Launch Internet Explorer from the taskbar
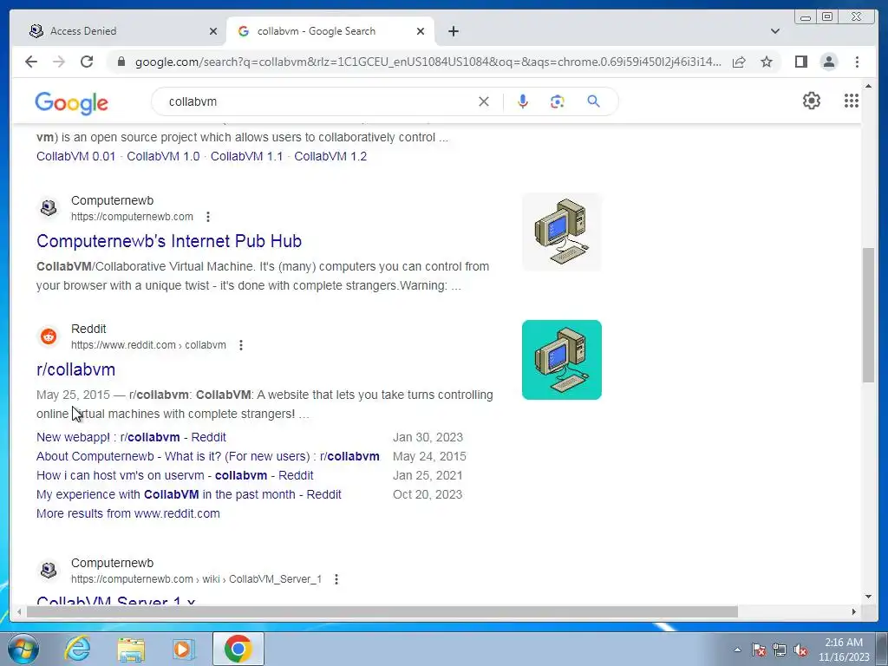Screen dimensions: 888x666 [77, 649]
